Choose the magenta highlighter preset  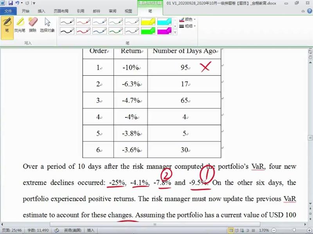164,31
